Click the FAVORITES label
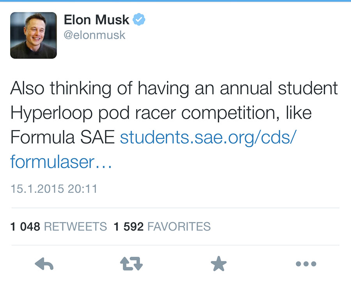This screenshot has height=282, width=351. coord(179,227)
